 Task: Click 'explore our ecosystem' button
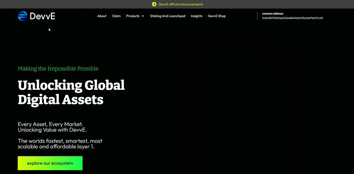[x=50, y=163]
